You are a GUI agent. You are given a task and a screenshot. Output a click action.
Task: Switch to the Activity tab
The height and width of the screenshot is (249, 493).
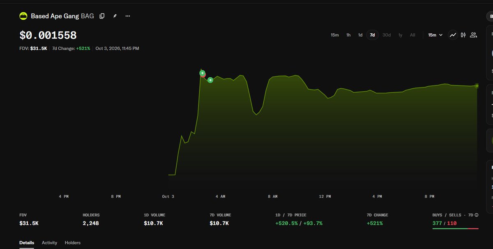pos(49,243)
